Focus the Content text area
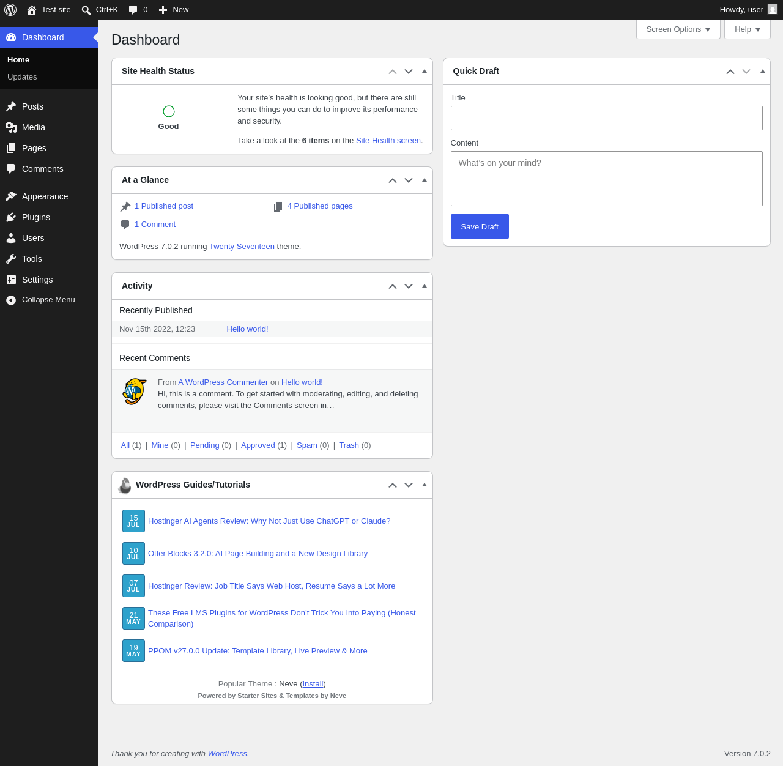783x766 pixels. click(607, 179)
